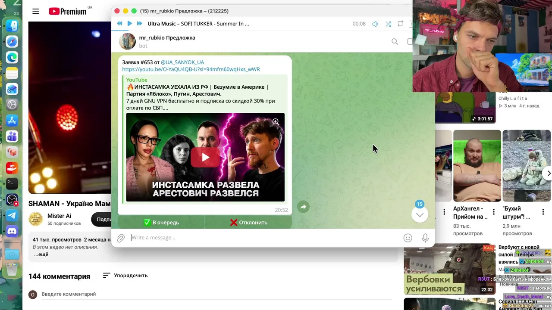Click the Отклонить button
The height and width of the screenshot is (310, 552).
coord(248,223)
